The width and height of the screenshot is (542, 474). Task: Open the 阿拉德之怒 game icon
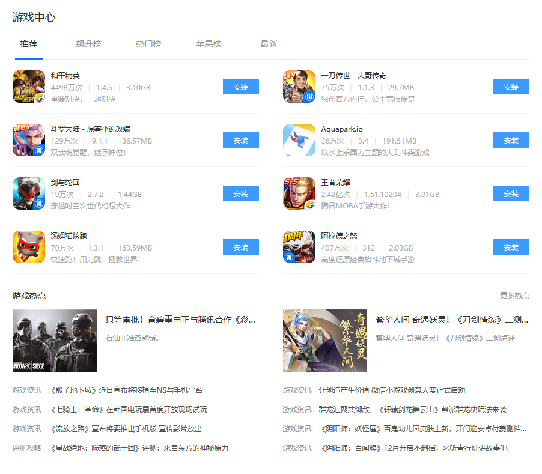click(x=299, y=247)
